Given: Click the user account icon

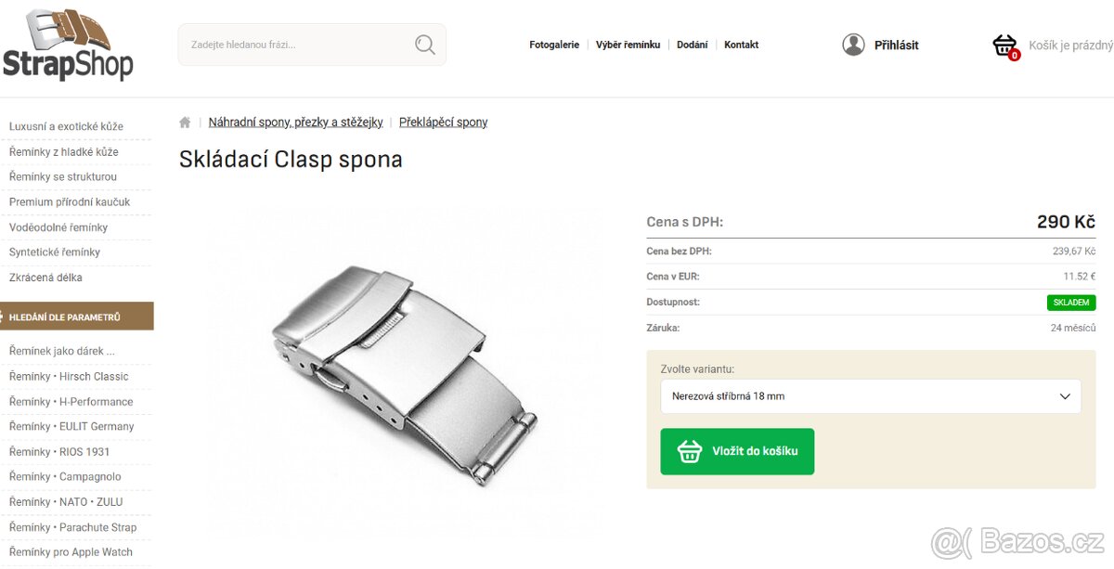Looking at the screenshot, I should click(x=853, y=45).
